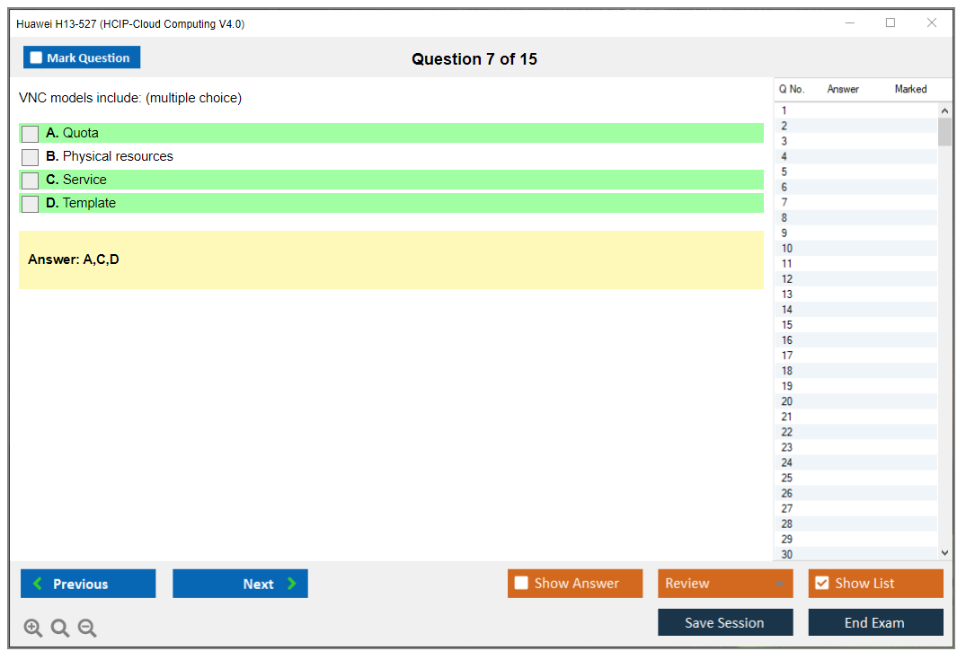Toggle the Mark Question checkbox

(37, 58)
